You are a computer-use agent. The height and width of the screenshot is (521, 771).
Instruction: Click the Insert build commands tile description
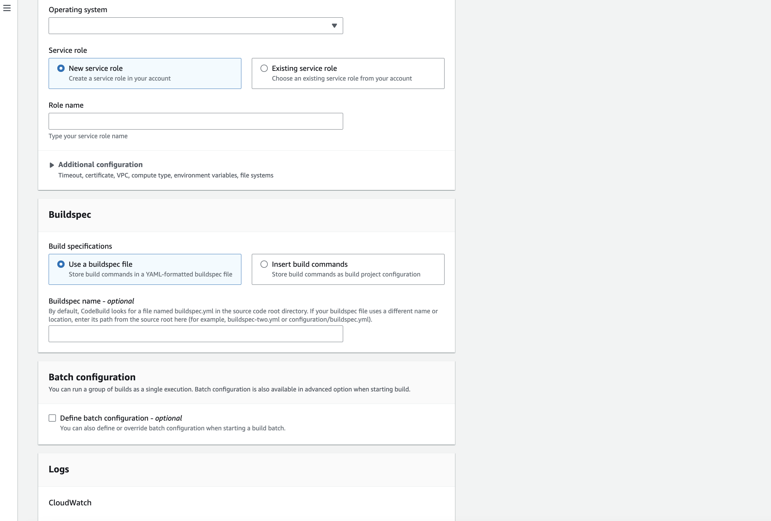pyautogui.click(x=346, y=274)
